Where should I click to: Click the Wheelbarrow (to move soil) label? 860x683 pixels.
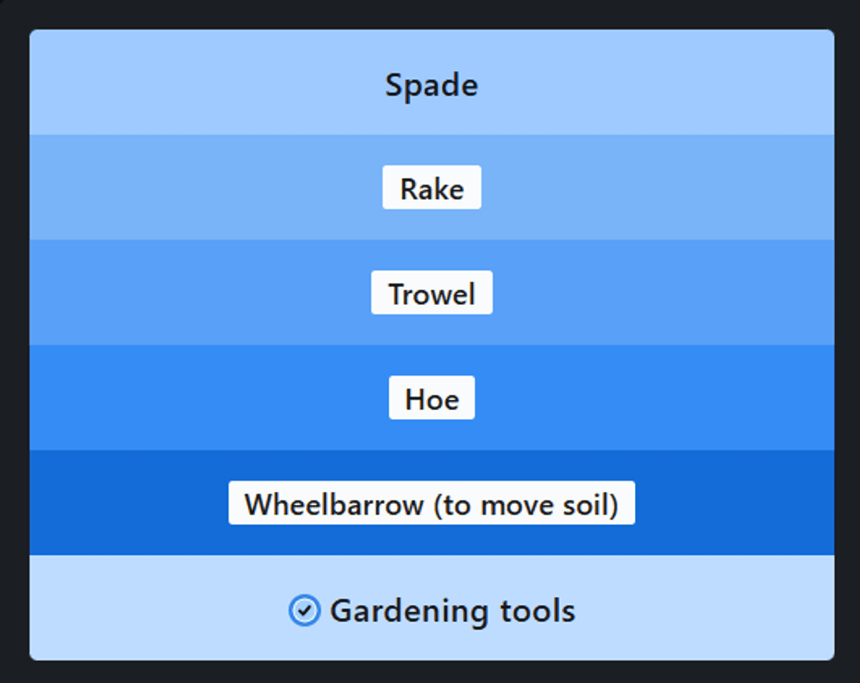pos(431,503)
